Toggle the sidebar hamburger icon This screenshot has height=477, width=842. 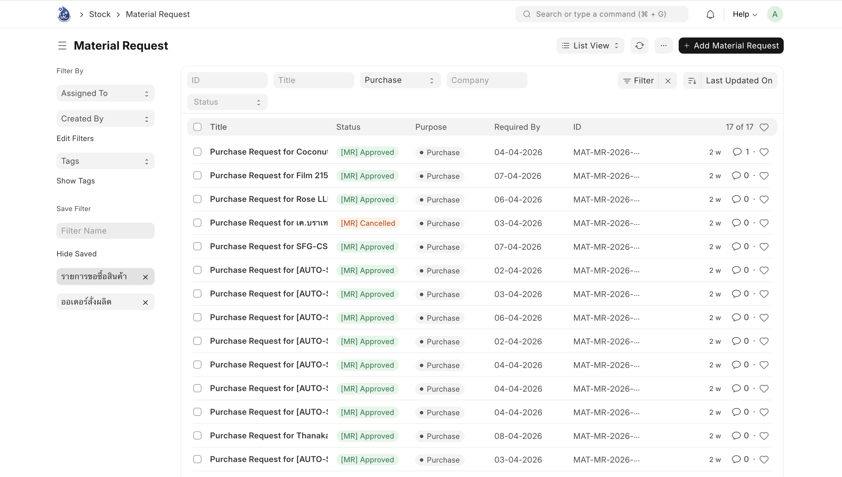(x=62, y=46)
